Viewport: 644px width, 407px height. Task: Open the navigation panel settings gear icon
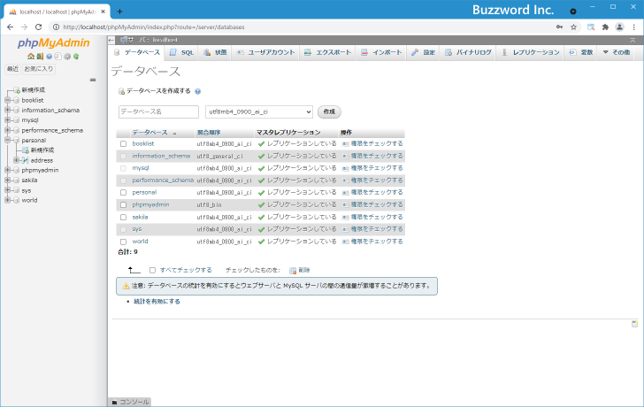(66, 56)
